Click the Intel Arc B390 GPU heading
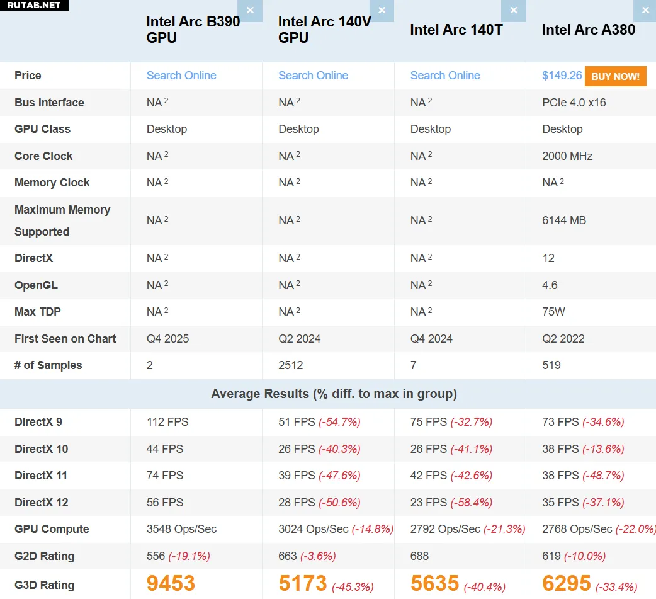This screenshot has height=599, width=656. pyautogui.click(x=193, y=30)
